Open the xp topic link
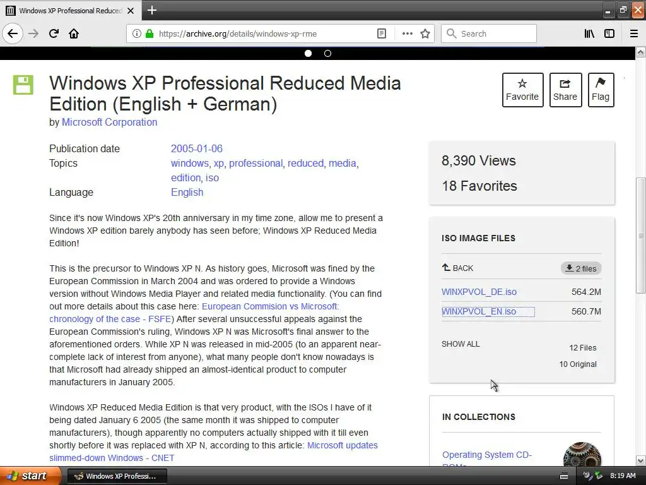The width and height of the screenshot is (646, 485). (219, 164)
